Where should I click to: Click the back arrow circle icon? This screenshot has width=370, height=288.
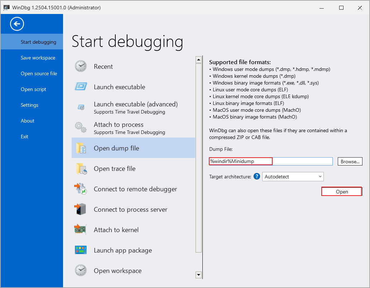pos(17,24)
